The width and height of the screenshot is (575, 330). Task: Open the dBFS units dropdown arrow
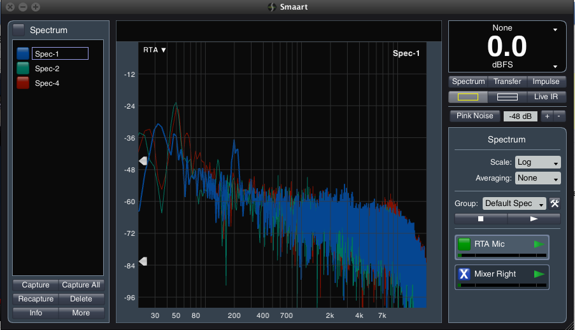pos(555,66)
